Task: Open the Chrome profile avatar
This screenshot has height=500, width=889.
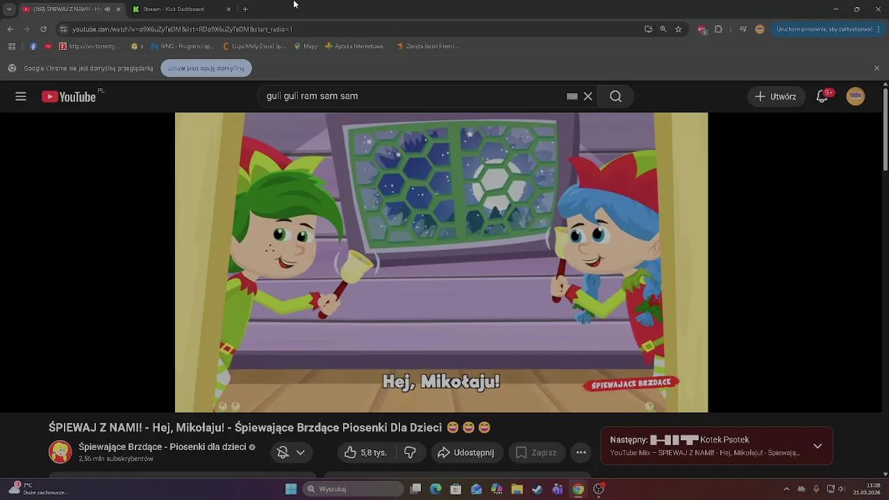Action: (760, 29)
